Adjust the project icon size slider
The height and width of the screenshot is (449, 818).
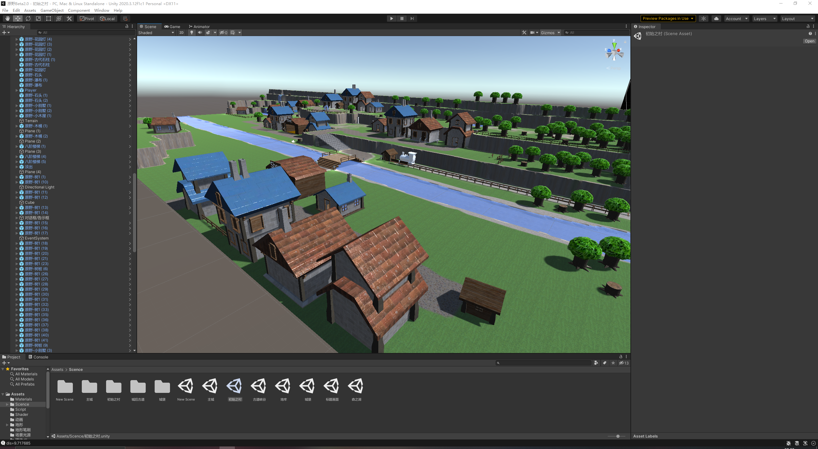(x=618, y=436)
